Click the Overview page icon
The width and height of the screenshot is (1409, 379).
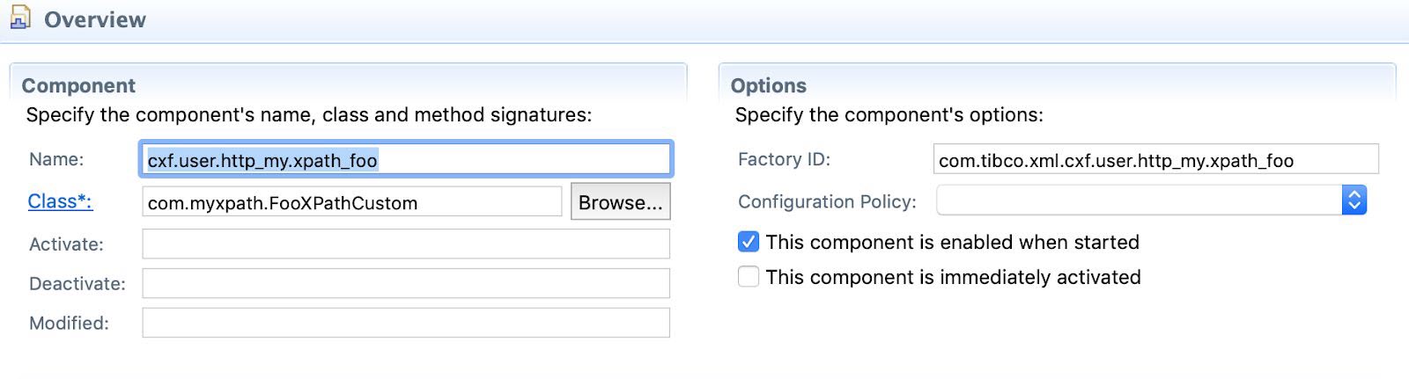point(20,18)
